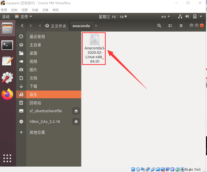This screenshot has width=207, height=172.
Task: Go back in file manager
Action: (x=22, y=26)
